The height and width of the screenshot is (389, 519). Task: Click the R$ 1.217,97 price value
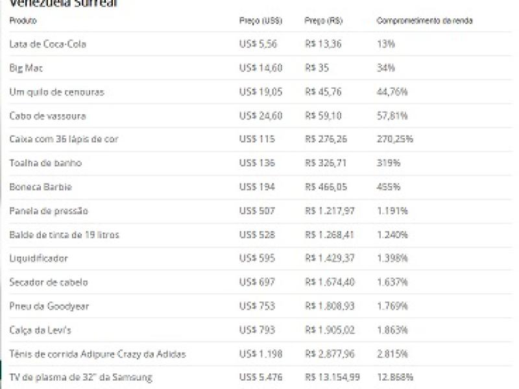(330, 211)
